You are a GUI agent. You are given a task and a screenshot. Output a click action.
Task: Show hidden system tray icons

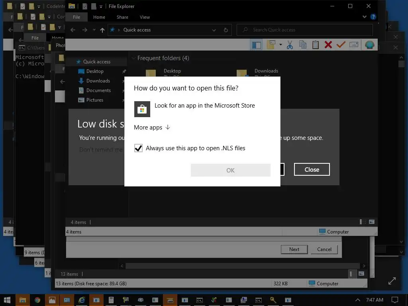pyautogui.click(x=358, y=300)
